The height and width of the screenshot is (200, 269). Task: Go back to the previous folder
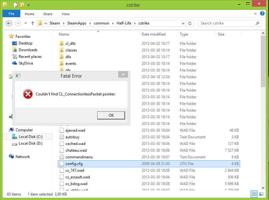[9, 23]
